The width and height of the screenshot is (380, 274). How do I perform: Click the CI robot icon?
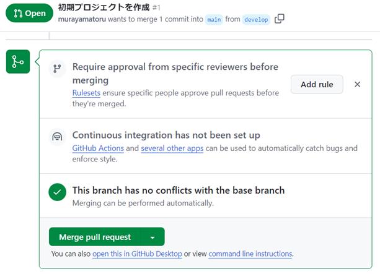pos(57,137)
